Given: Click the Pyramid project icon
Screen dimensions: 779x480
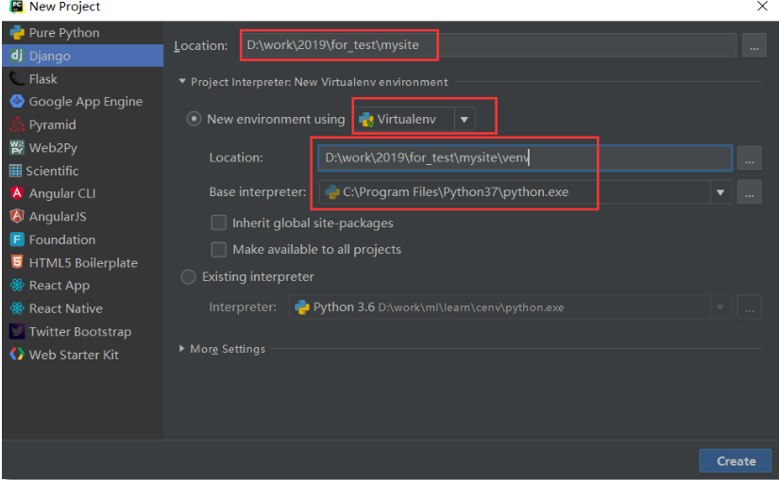Looking at the screenshot, I should (17, 124).
